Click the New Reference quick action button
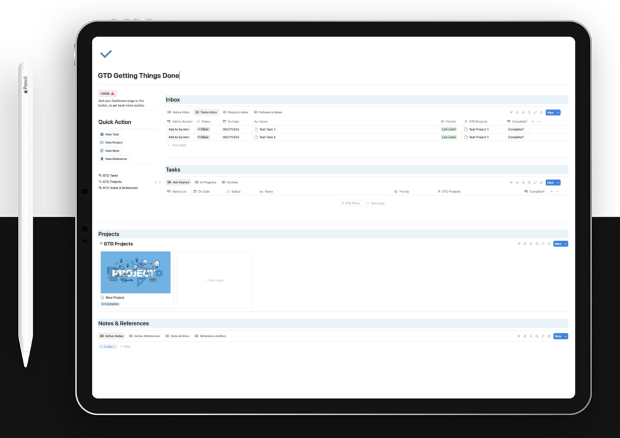Viewport: 620px width, 438px height. tap(114, 159)
